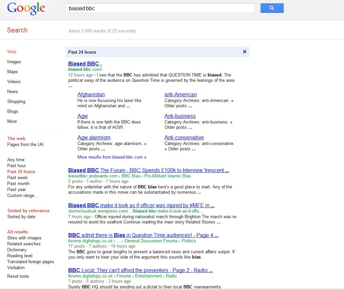344x290 pixels.
Task: Select the Web category in sidebar
Action: [12, 52]
